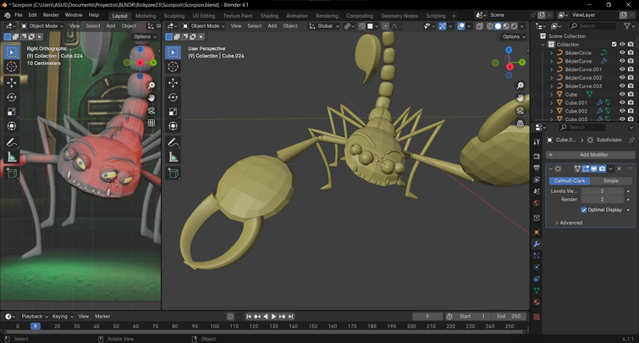Open the Blender logo application menu
This screenshot has width=639, height=343.
[x=7, y=15]
